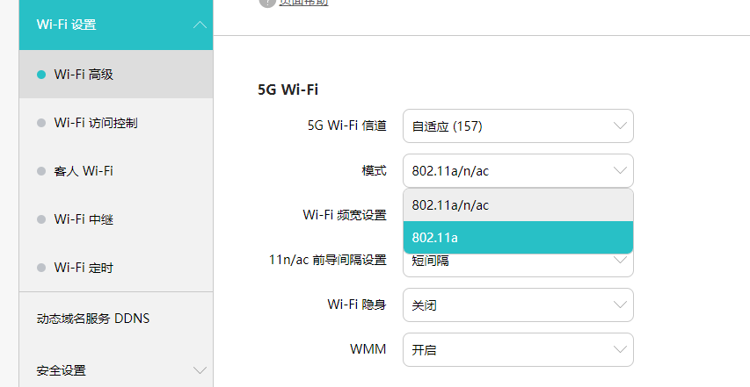The width and height of the screenshot is (750, 387).
Task: Click the help icon at top
Action: (x=265, y=3)
